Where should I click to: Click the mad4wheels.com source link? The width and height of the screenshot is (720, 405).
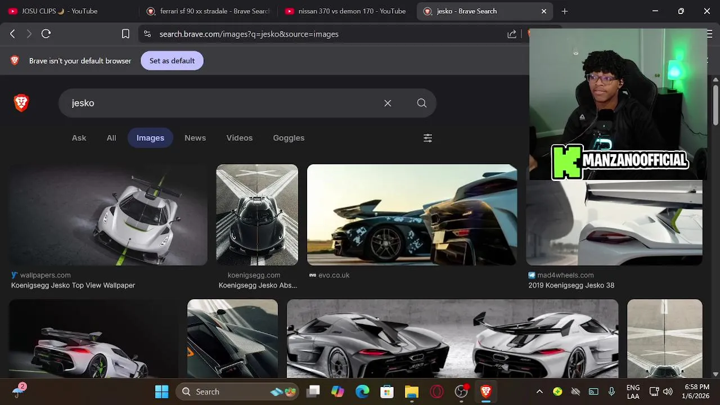(x=565, y=275)
